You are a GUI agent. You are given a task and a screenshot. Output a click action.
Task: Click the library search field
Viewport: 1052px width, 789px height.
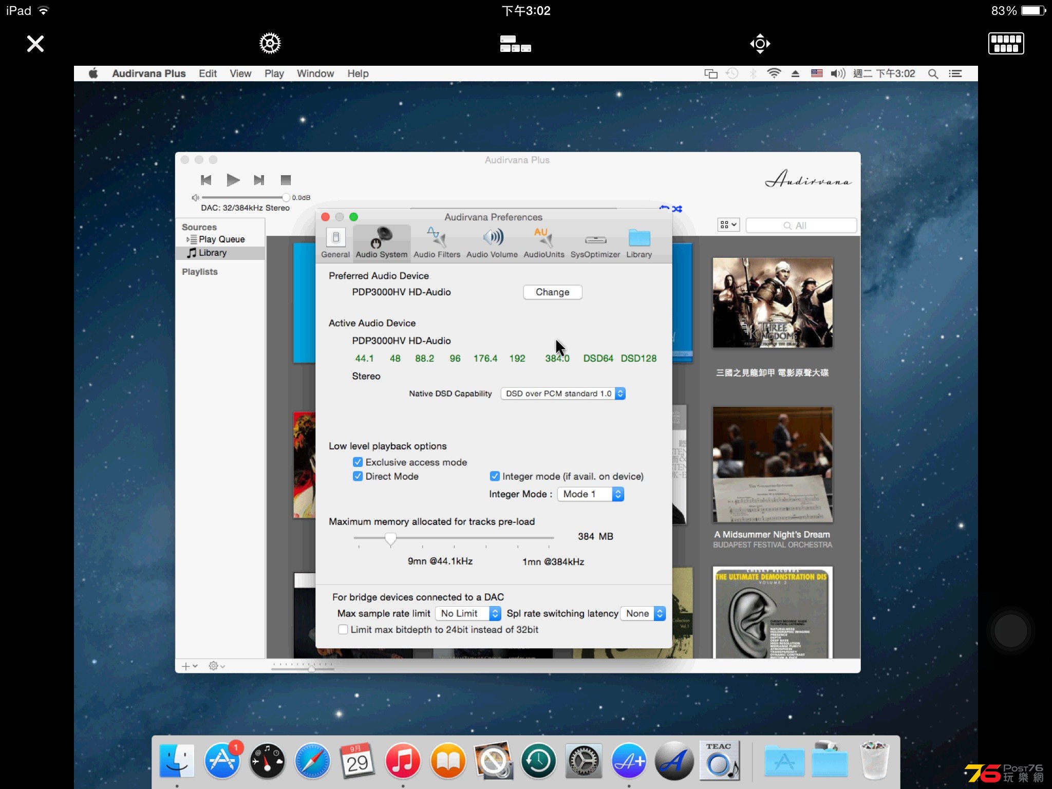pos(801,226)
